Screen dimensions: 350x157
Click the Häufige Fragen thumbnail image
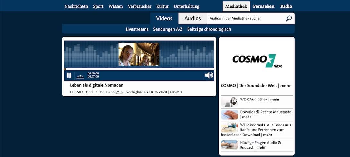click(x=229, y=145)
